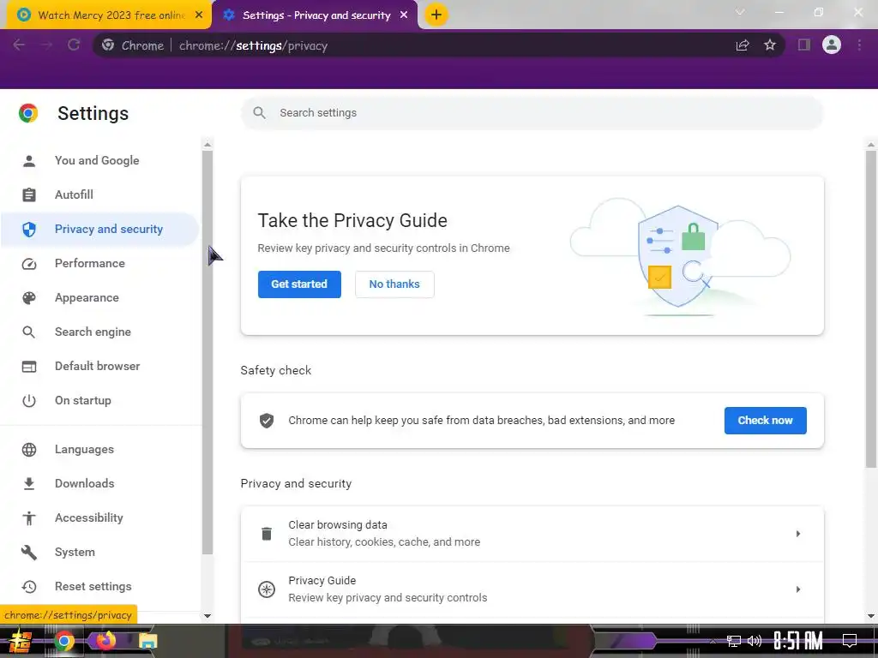Image resolution: width=878 pixels, height=658 pixels.
Task: Close the Watch Mercy 2023 tab
Action: point(199,15)
